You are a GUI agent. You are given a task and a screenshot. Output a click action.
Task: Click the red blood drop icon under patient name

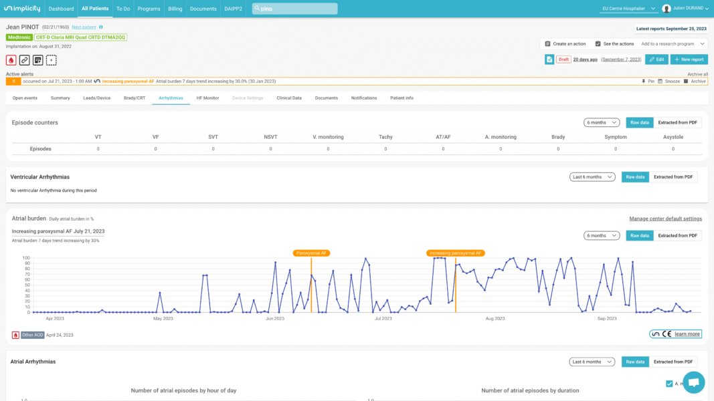point(11,60)
